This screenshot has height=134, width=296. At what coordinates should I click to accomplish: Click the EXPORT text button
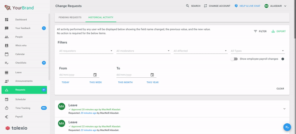281,31
